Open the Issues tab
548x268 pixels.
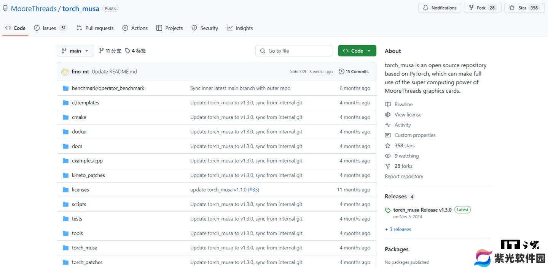pos(51,28)
